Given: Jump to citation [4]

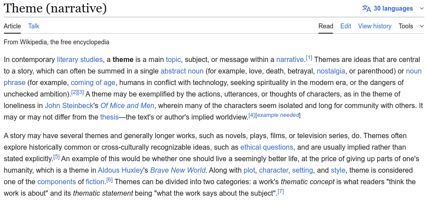Looking at the screenshot, I should pyautogui.click(x=251, y=116).
